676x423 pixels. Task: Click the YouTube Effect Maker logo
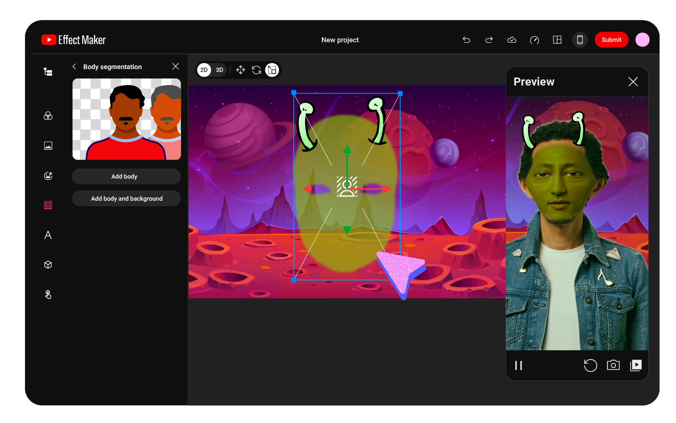pos(74,40)
